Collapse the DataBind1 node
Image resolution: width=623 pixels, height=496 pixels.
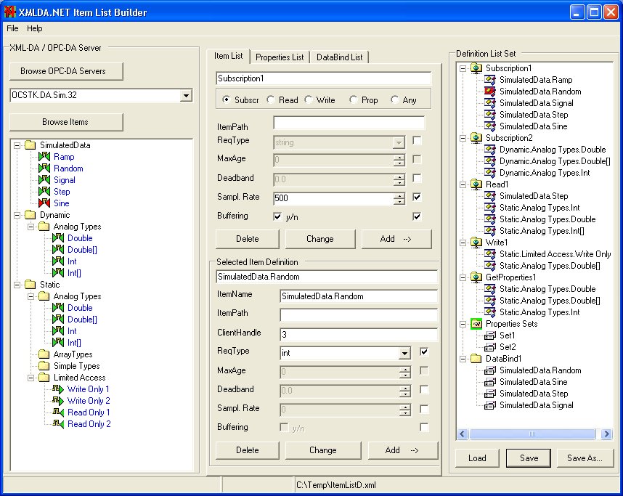coord(463,359)
